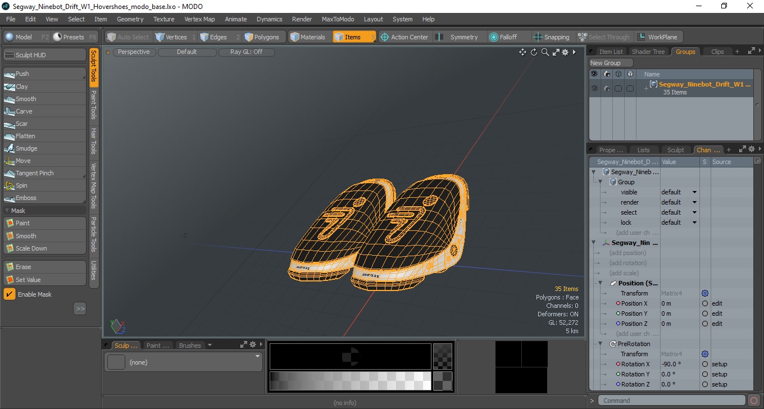Maximize the 3D viewport with expand icon
The width and height of the screenshot is (764, 409).
tap(556, 52)
